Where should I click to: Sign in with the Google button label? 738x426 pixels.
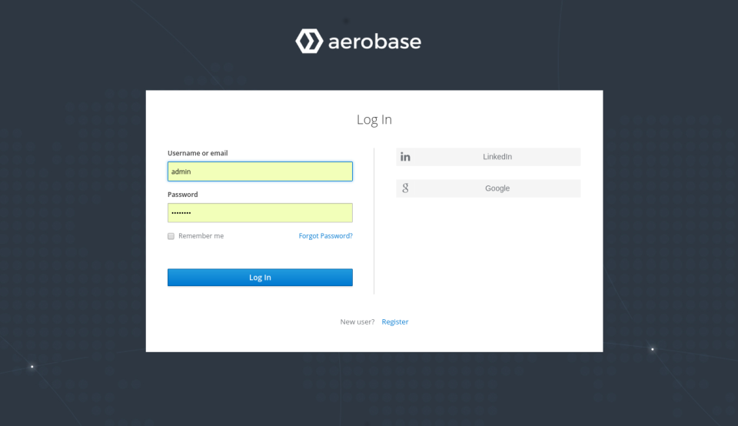[497, 188]
